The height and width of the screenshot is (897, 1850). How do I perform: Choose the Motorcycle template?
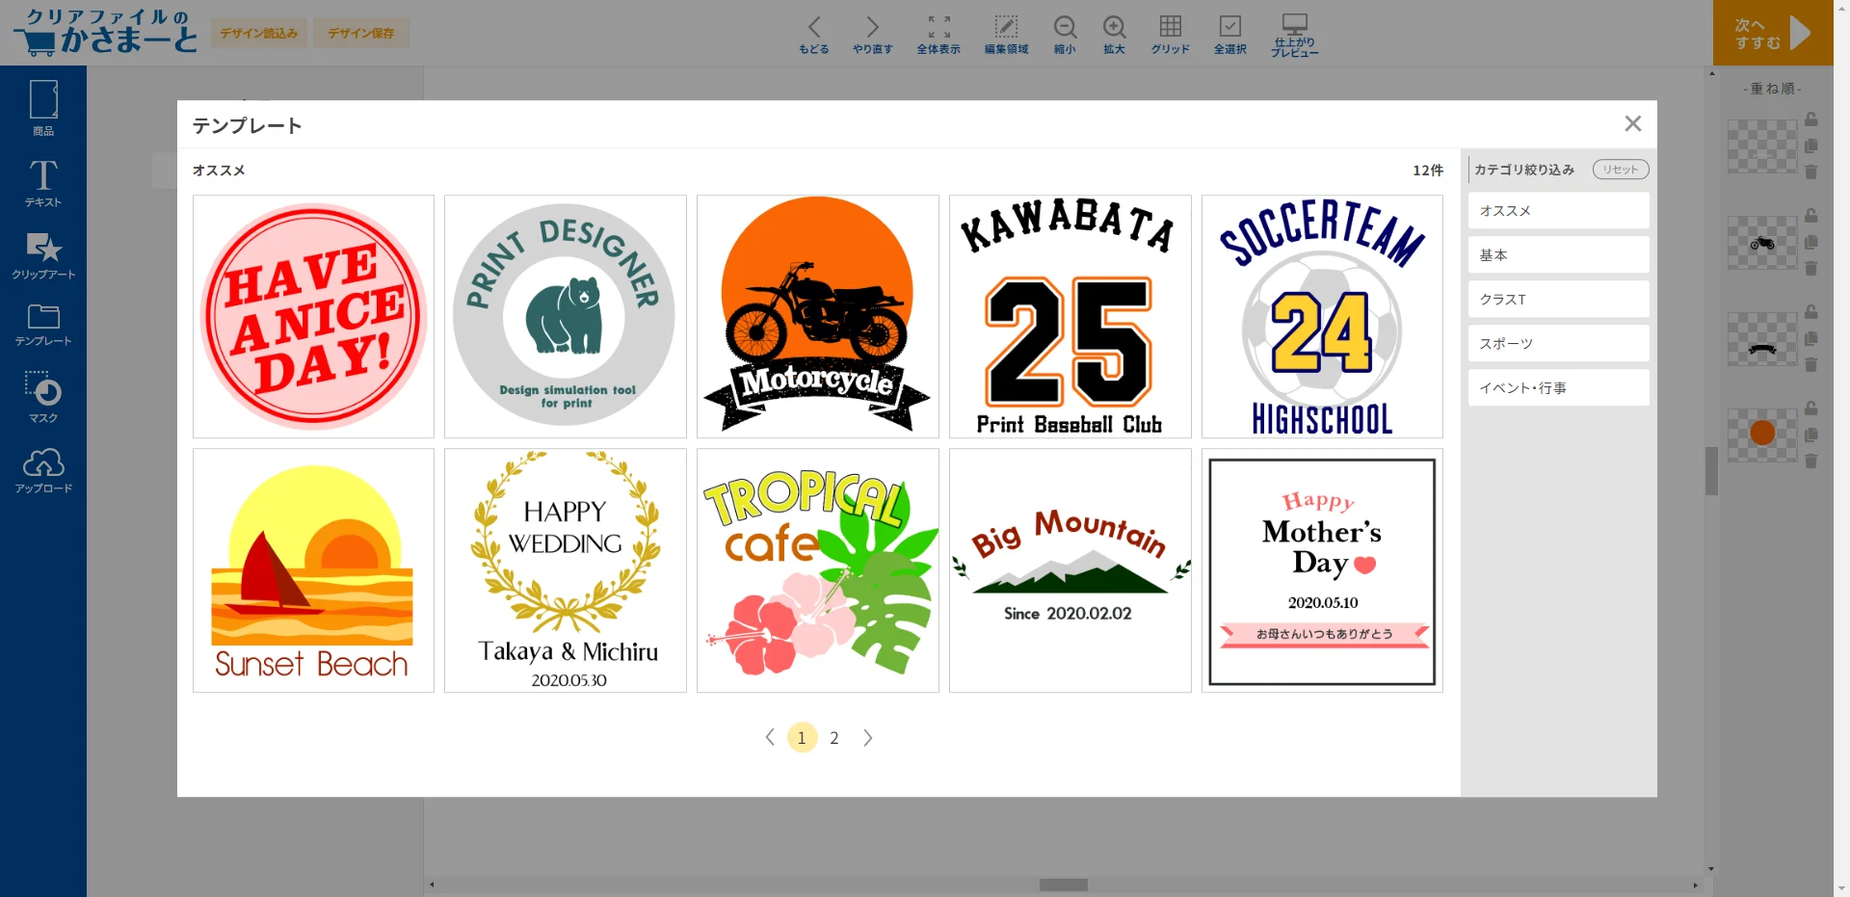818,317
